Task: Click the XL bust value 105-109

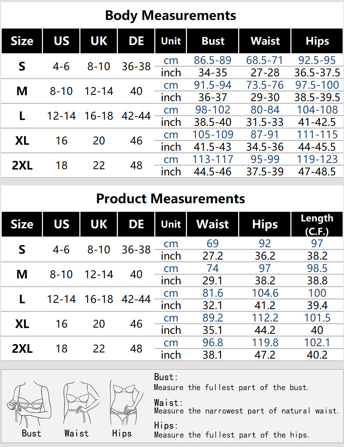Action: click(x=213, y=134)
